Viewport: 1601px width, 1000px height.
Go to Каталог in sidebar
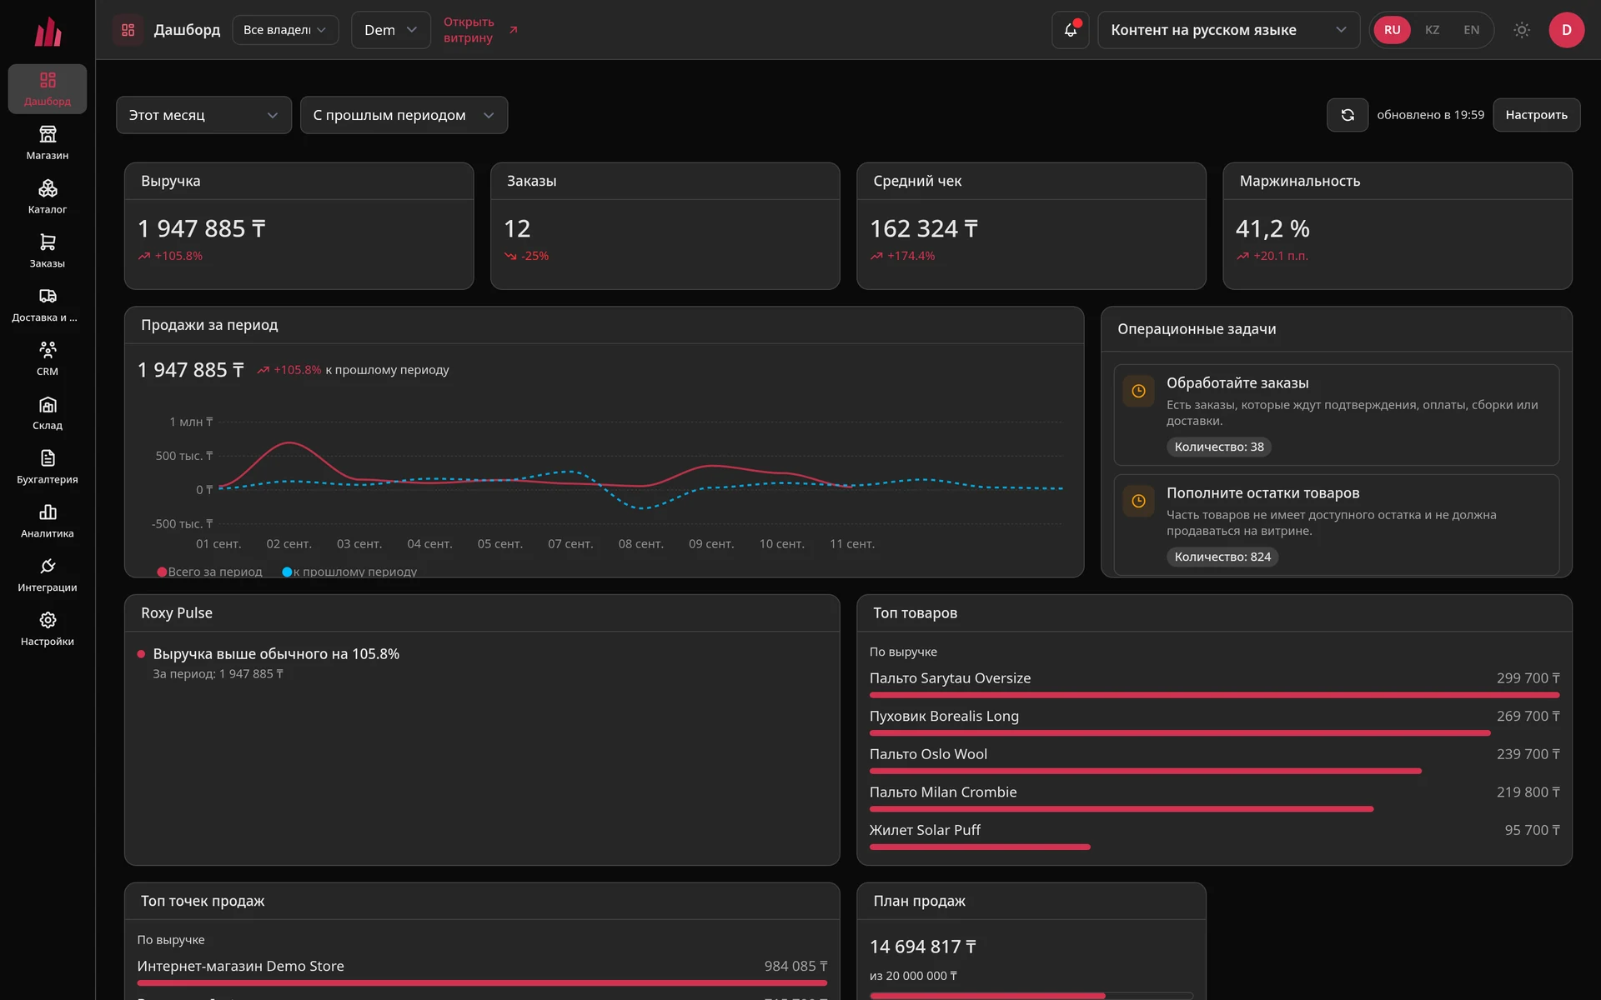click(48, 197)
